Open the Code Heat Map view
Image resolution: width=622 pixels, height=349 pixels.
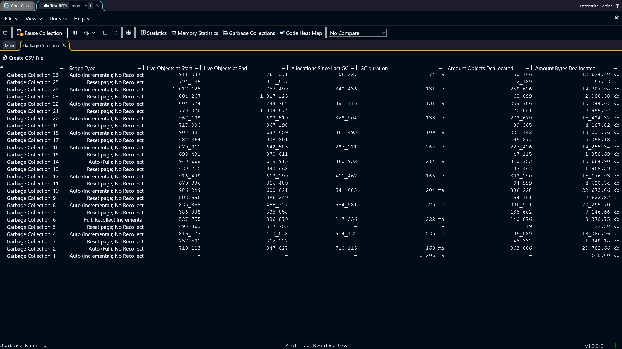[301, 33]
